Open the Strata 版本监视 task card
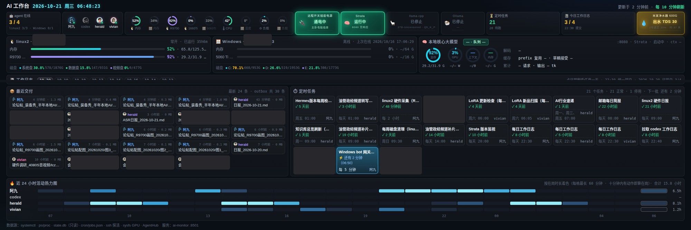 [487, 135]
